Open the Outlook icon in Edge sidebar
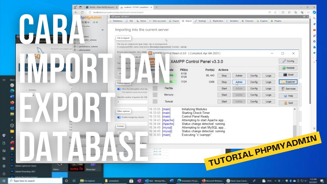This screenshot has height=184, width=327. pos(314,47)
